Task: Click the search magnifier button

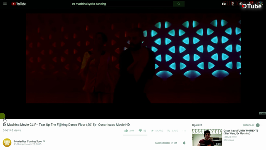Action: [179, 4]
